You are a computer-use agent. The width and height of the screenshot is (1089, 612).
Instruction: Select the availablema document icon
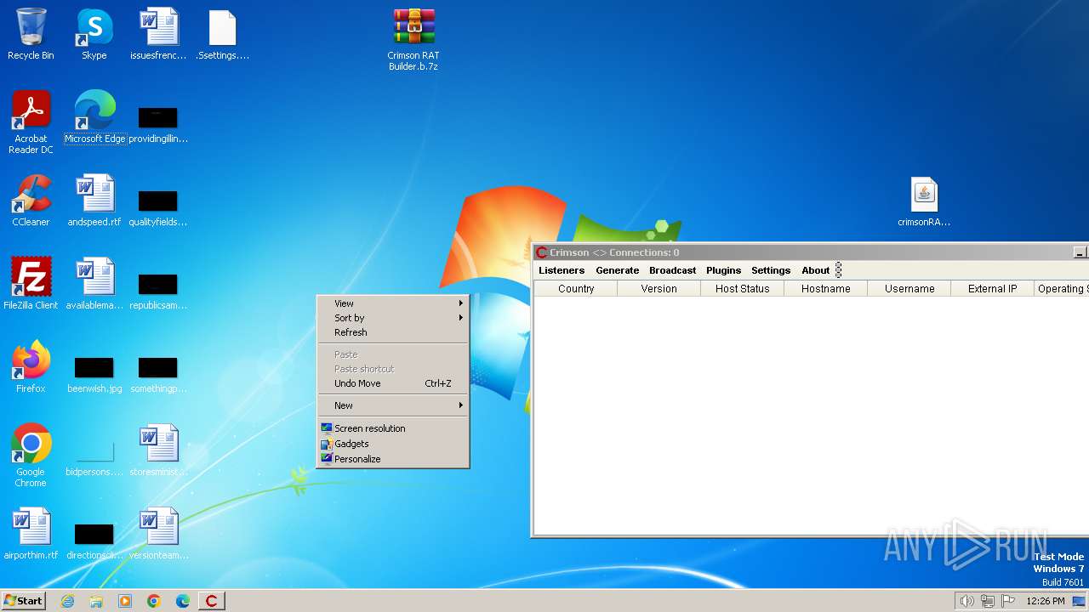coord(94,284)
